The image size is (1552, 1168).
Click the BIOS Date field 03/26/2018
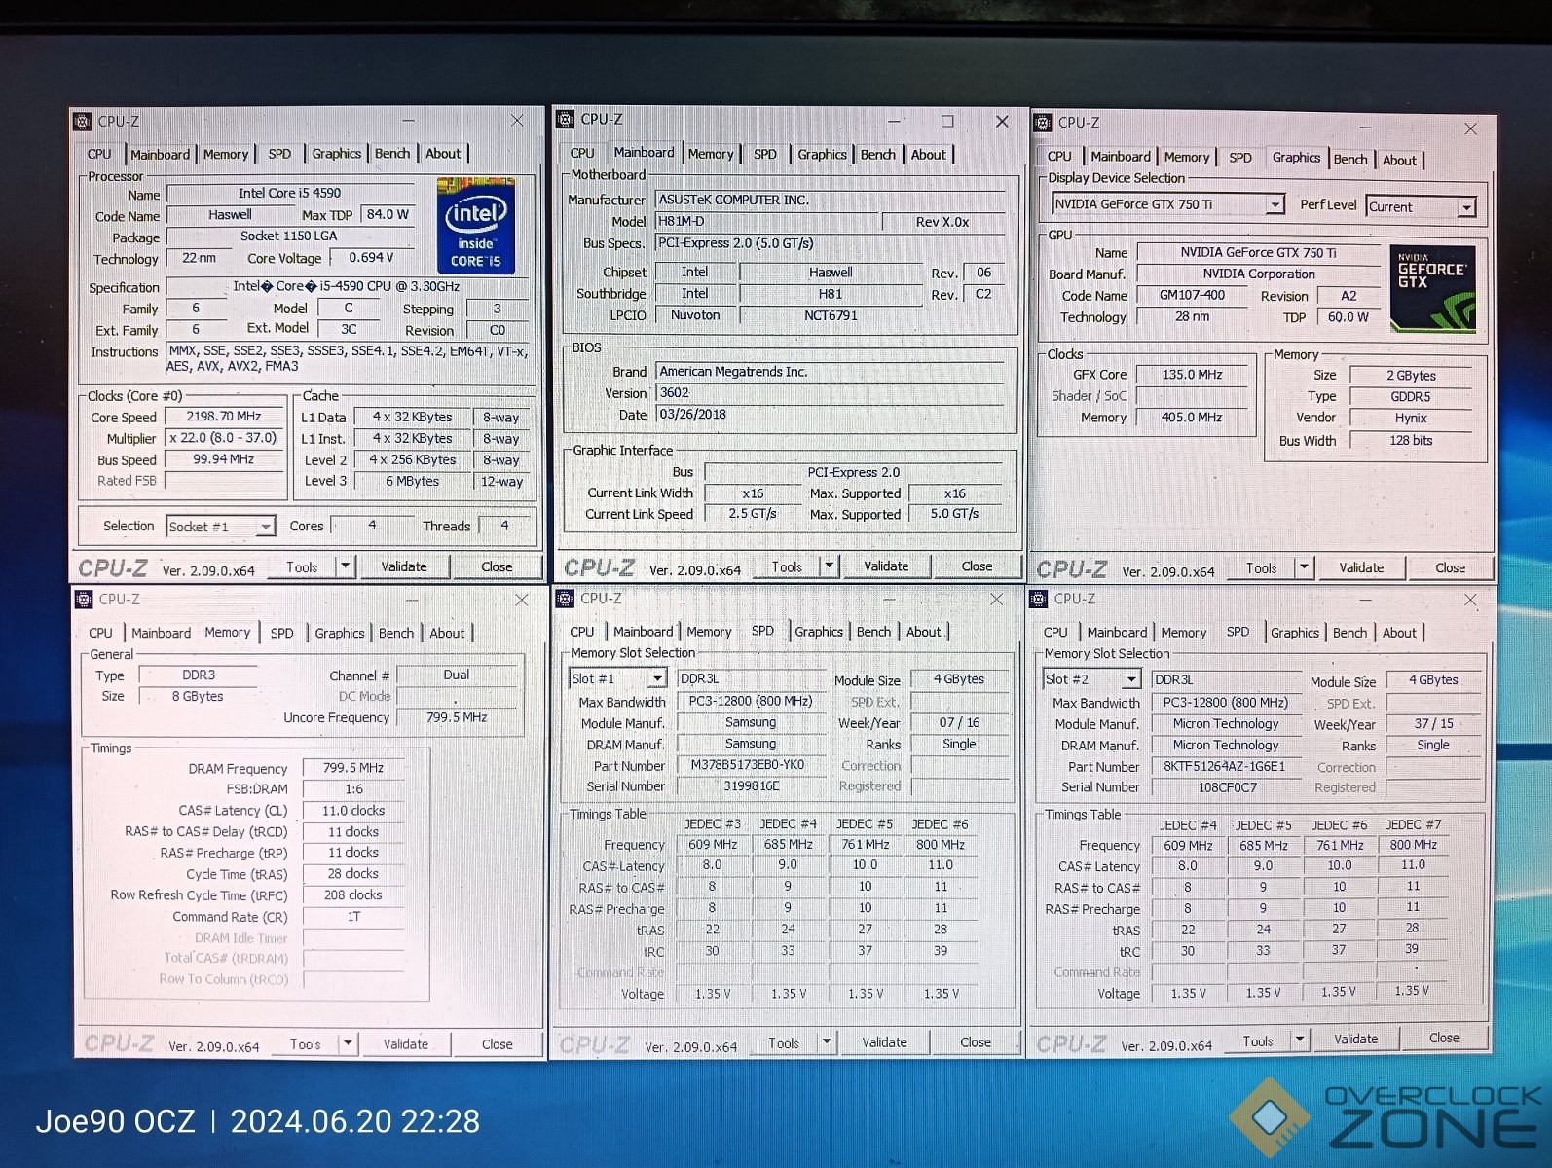(830, 415)
